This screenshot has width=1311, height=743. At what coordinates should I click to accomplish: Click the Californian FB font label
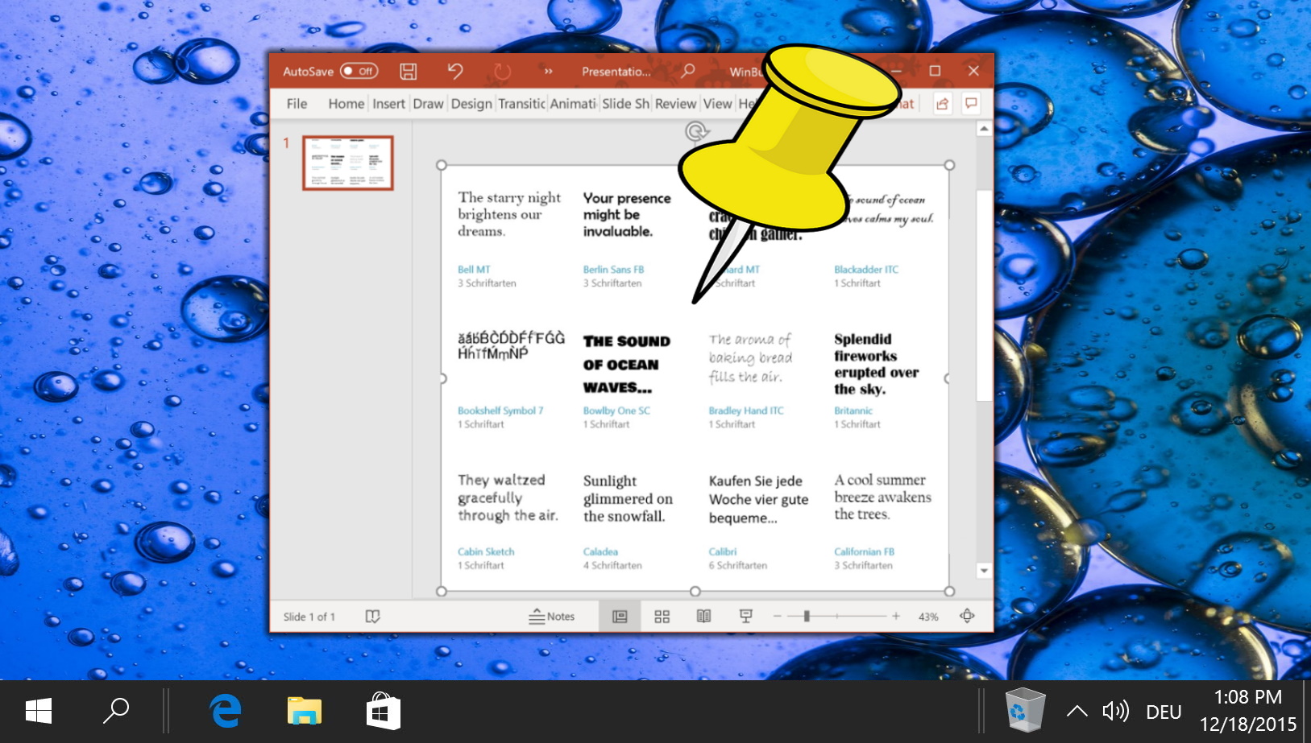pyautogui.click(x=865, y=551)
